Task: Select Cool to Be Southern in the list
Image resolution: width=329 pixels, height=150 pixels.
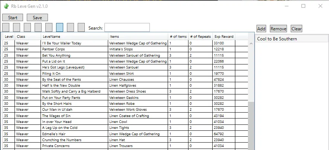Action: 292,39
